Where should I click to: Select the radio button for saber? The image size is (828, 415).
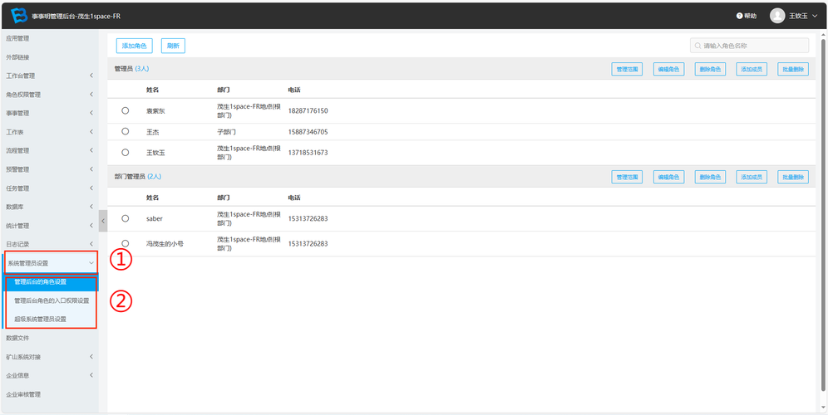pyautogui.click(x=126, y=218)
